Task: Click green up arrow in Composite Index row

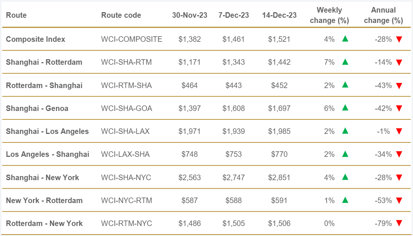Action: click(x=345, y=38)
